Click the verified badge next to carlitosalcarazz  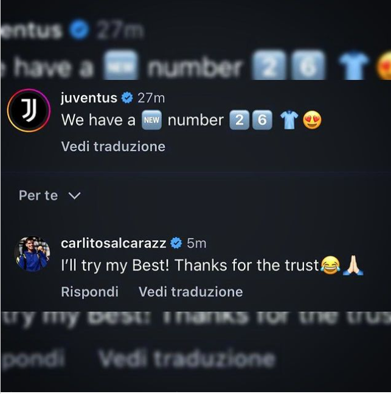pos(176,243)
